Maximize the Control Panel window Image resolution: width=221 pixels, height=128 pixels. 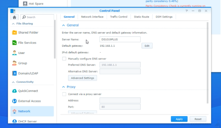(x=200, y=11)
